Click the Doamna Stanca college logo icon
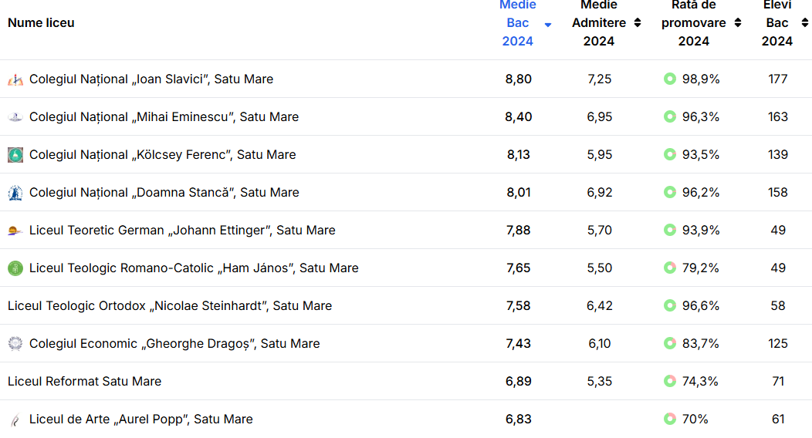 tap(15, 193)
